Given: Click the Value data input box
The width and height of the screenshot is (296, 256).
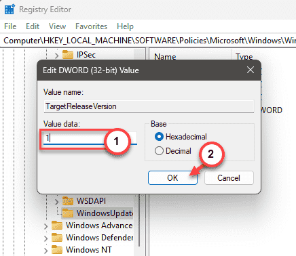Looking at the screenshot, I should (90, 138).
